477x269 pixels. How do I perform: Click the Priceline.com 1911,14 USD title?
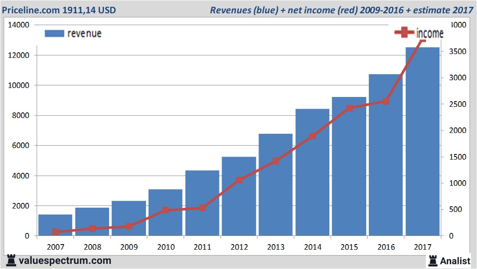coord(59,10)
